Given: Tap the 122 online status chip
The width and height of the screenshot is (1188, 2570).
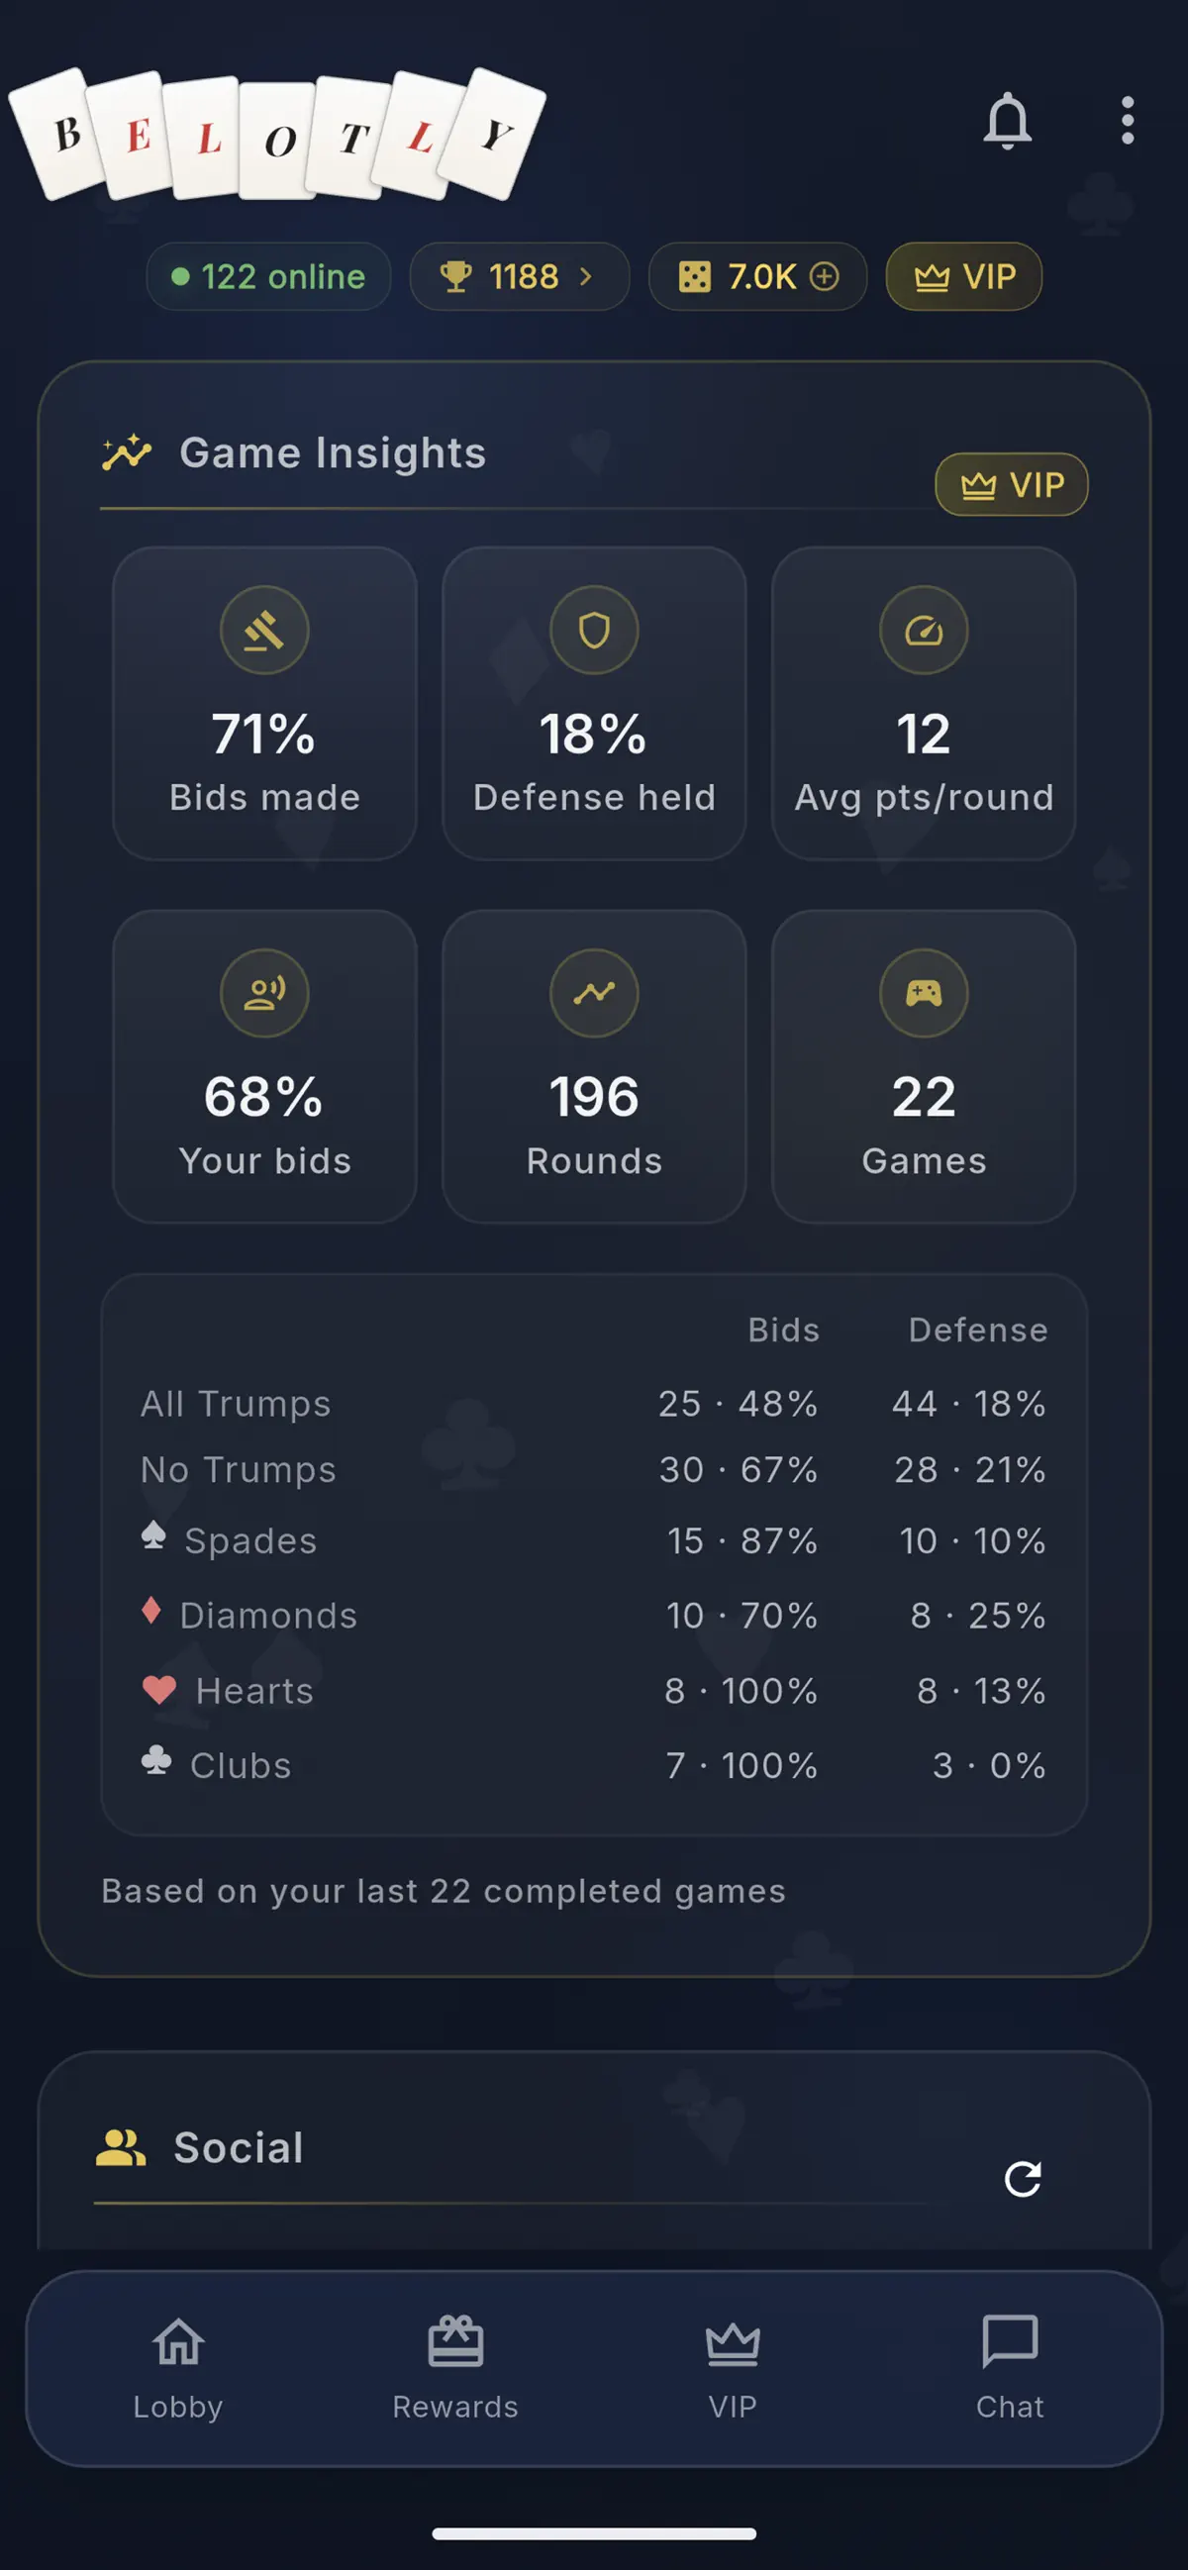Looking at the screenshot, I should [x=268, y=276].
